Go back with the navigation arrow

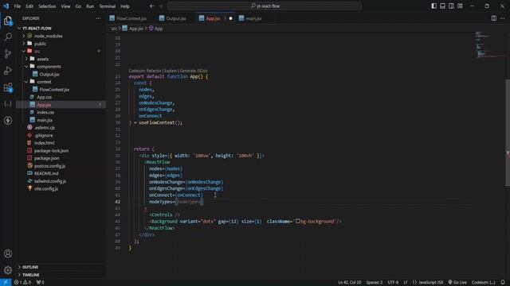coord(152,6)
